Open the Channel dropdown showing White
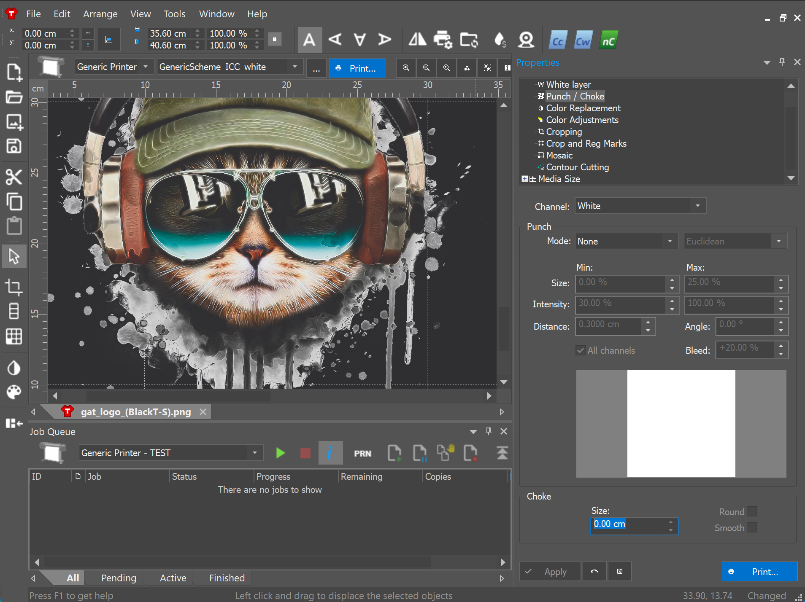 pyautogui.click(x=640, y=206)
